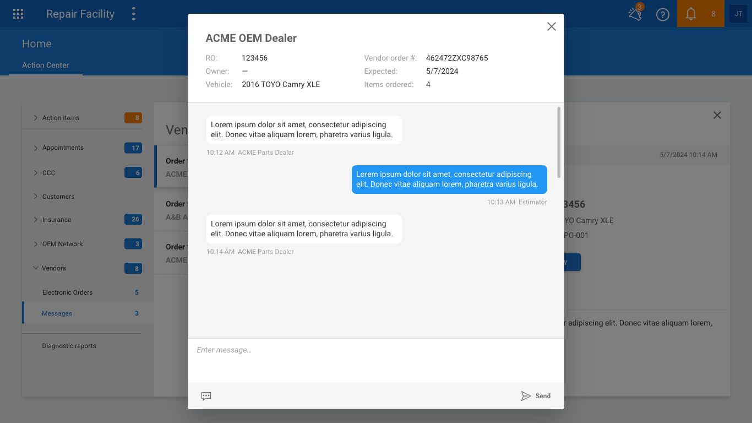Click the chat conversation scrollbar
The width and height of the screenshot is (752, 423).
tap(559, 142)
